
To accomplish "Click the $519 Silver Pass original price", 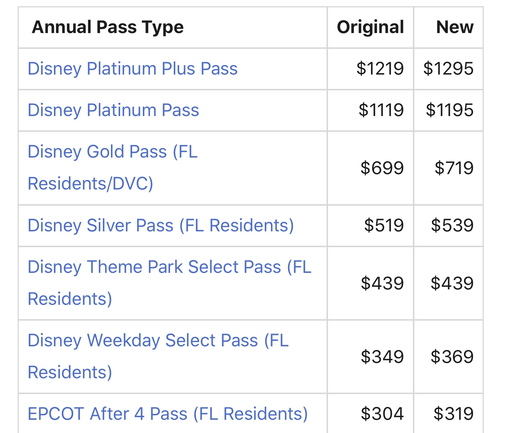I will coord(384,225).
